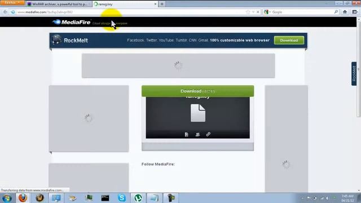Go to the browser home page

click(345, 12)
